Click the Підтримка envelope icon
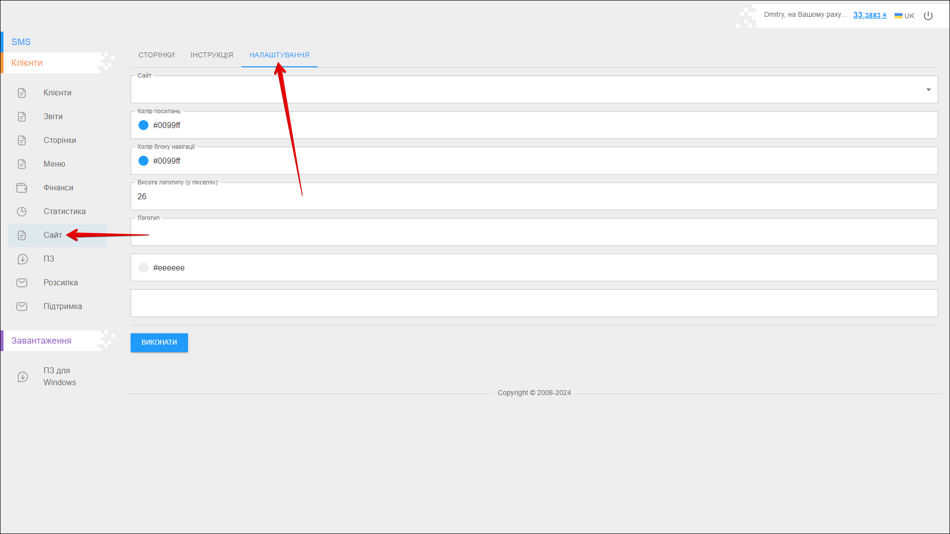Screen dimensions: 950x534 22,307
